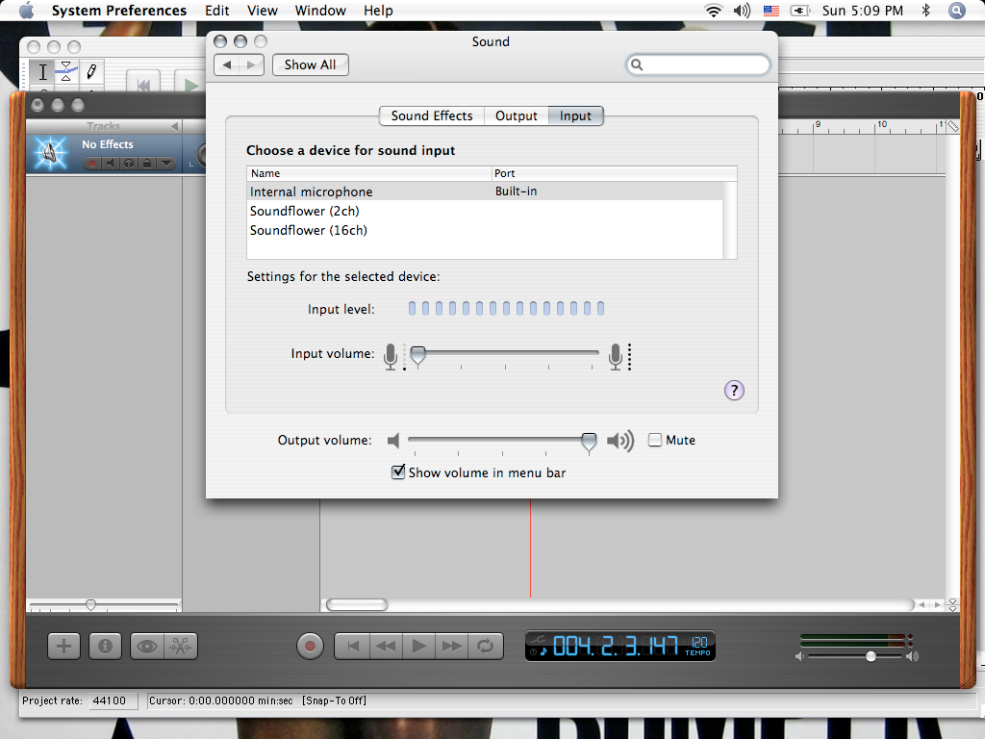
Task: Toggle the Cycle loop button
Action: [x=486, y=646]
